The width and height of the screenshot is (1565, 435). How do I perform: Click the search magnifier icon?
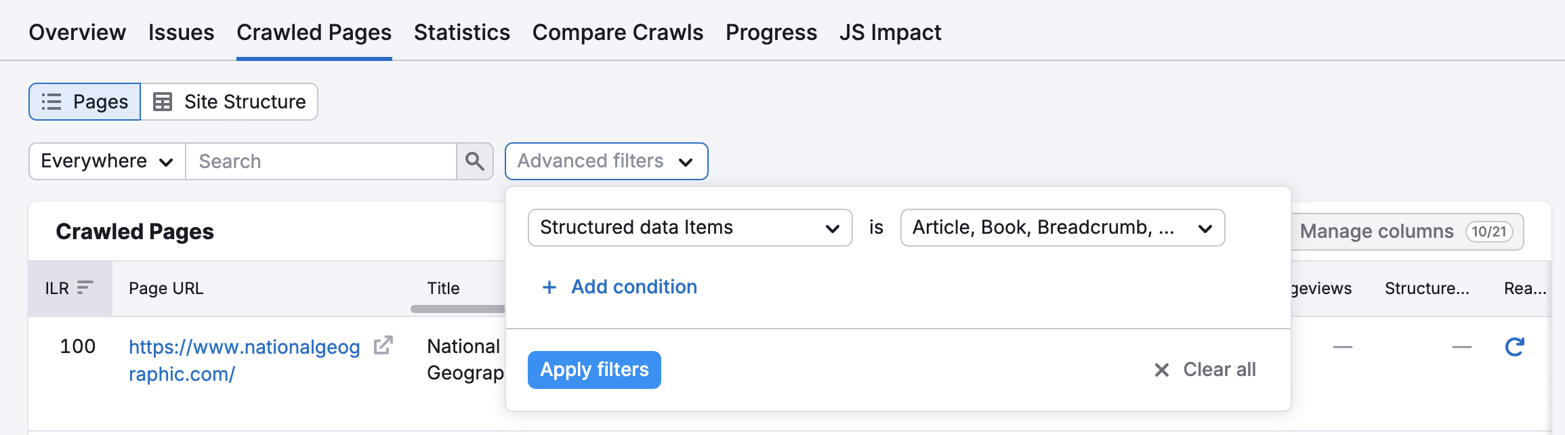pos(474,161)
